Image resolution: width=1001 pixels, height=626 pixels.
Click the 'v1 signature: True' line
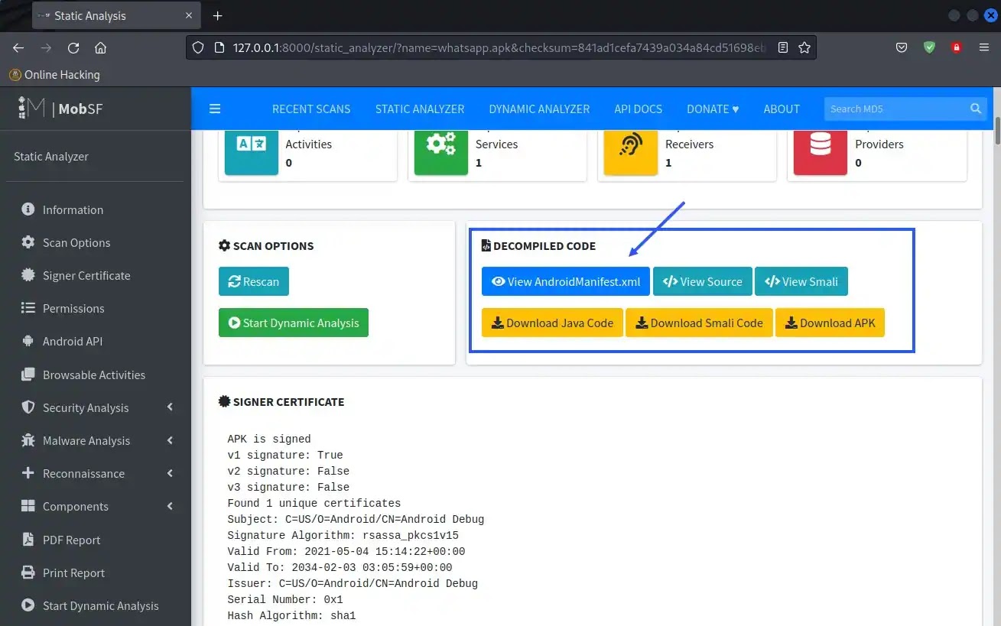tap(285, 455)
